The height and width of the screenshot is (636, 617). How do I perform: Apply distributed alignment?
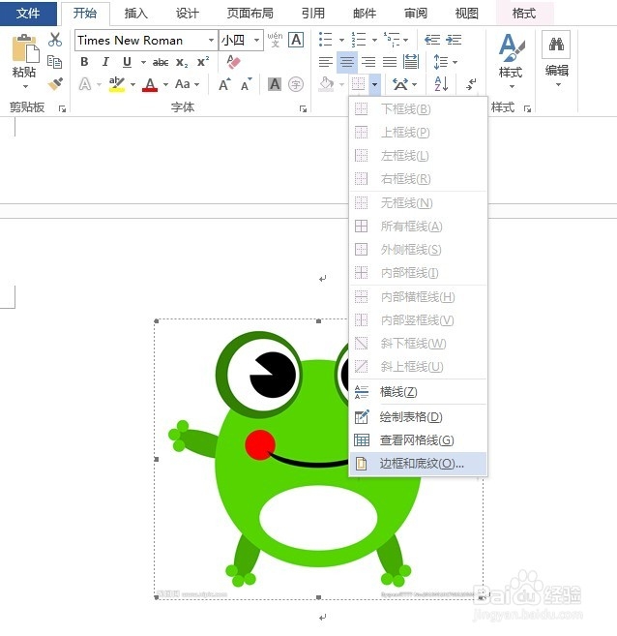point(411,62)
